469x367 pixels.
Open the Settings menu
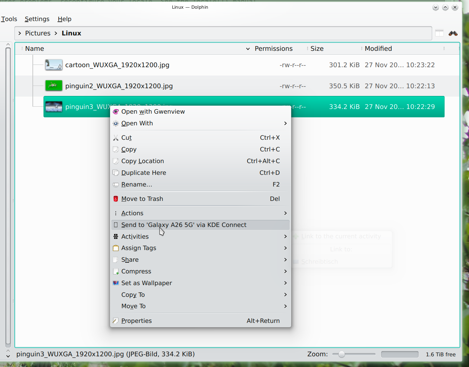point(37,19)
